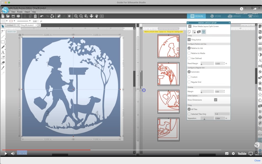
Task: Undo the last action
Action: (42, 16)
